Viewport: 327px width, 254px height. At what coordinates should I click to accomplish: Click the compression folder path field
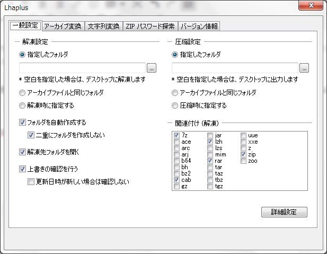click(x=235, y=68)
